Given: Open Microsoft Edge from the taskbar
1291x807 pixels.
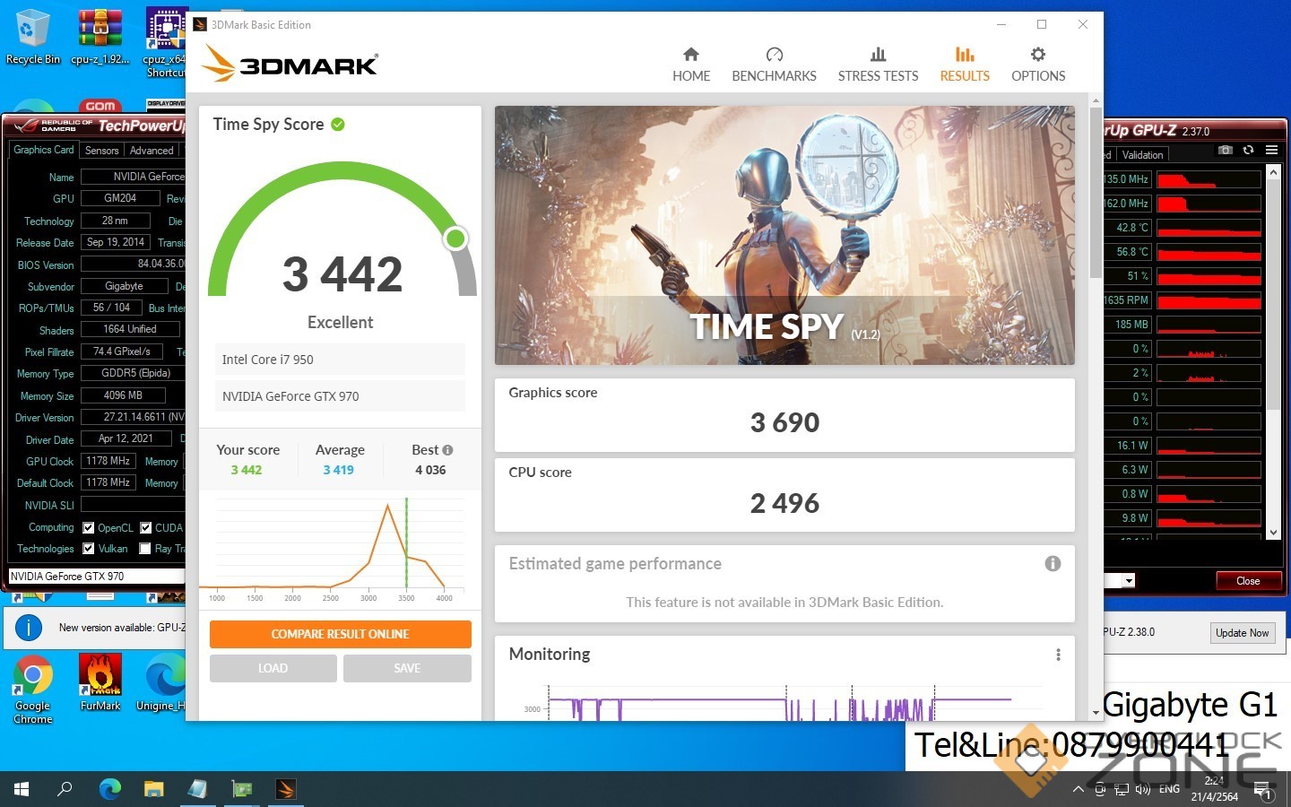Looking at the screenshot, I should point(109,789).
